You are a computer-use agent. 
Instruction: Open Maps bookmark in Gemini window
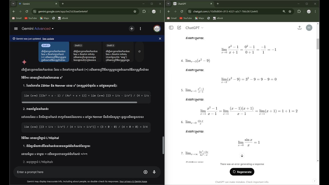click(x=44, y=18)
